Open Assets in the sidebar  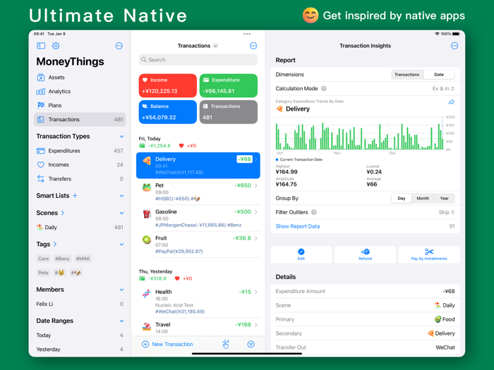pyautogui.click(x=80, y=78)
